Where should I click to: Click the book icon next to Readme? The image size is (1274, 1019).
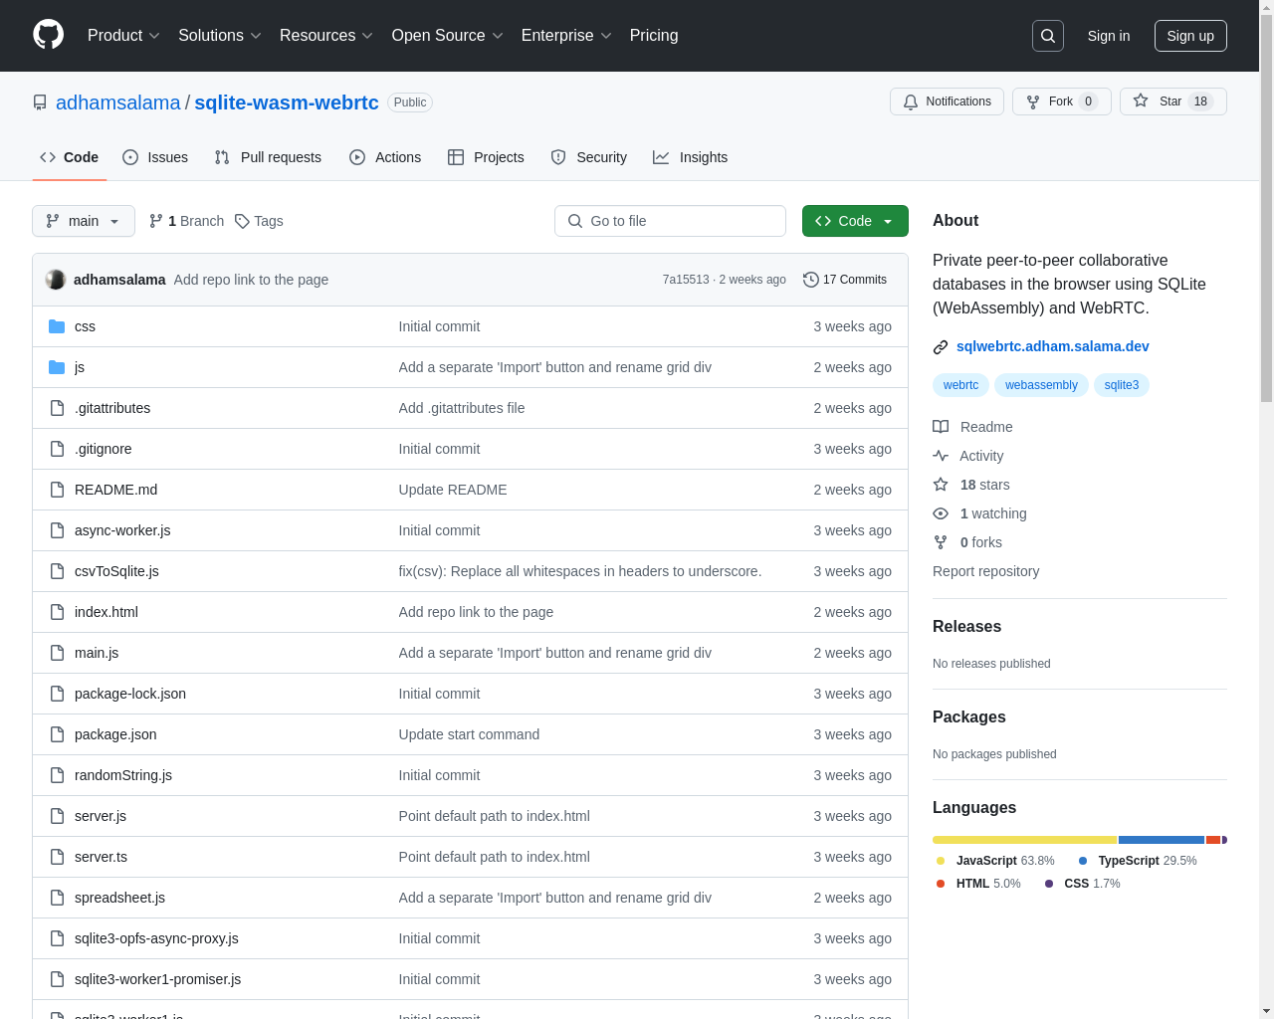click(x=941, y=427)
